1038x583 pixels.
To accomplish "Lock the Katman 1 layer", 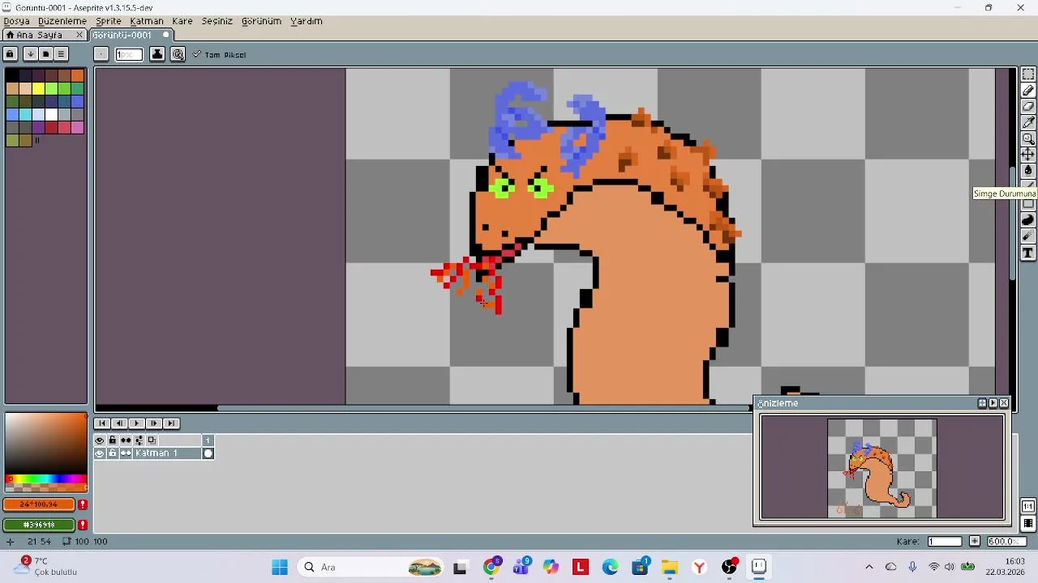I will pyautogui.click(x=113, y=453).
